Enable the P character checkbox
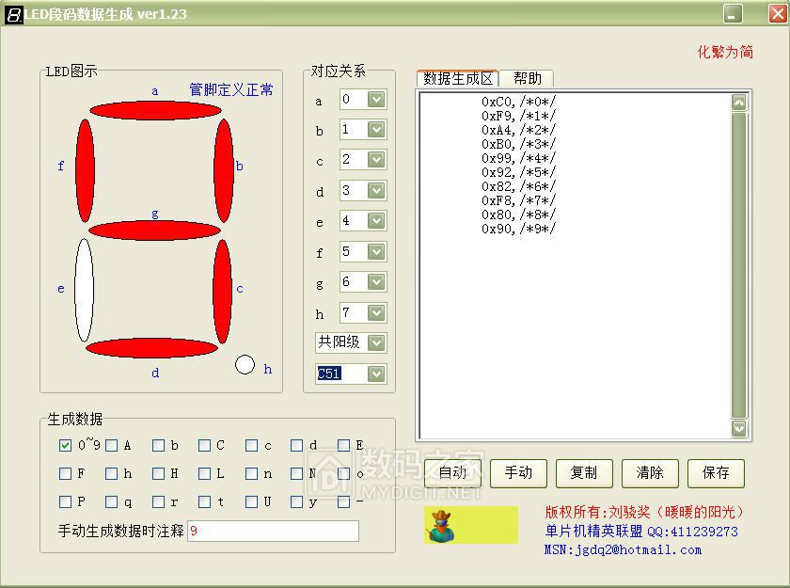This screenshot has height=588, width=790. point(65,502)
